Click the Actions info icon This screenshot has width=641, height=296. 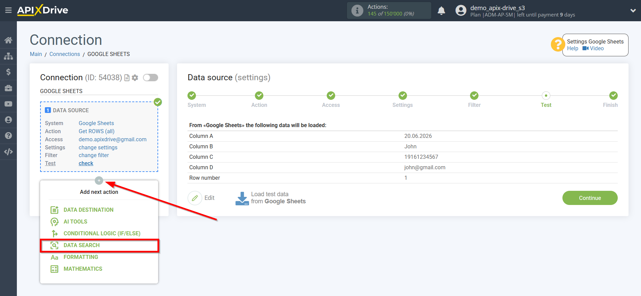coord(357,10)
